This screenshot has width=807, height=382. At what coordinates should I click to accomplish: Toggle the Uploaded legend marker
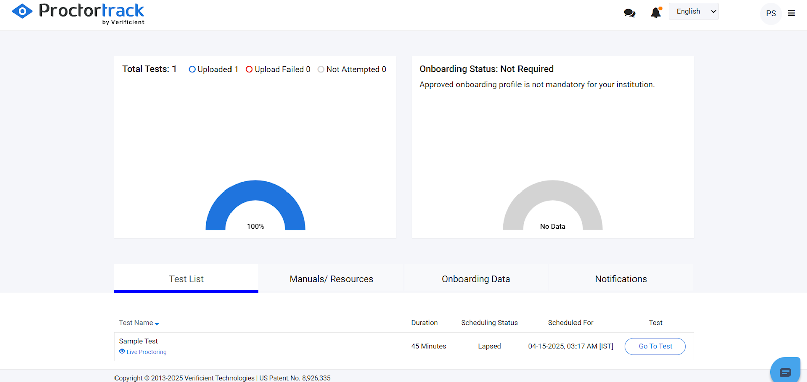192,69
